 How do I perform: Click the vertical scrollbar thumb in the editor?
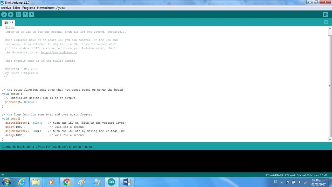[330, 86]
